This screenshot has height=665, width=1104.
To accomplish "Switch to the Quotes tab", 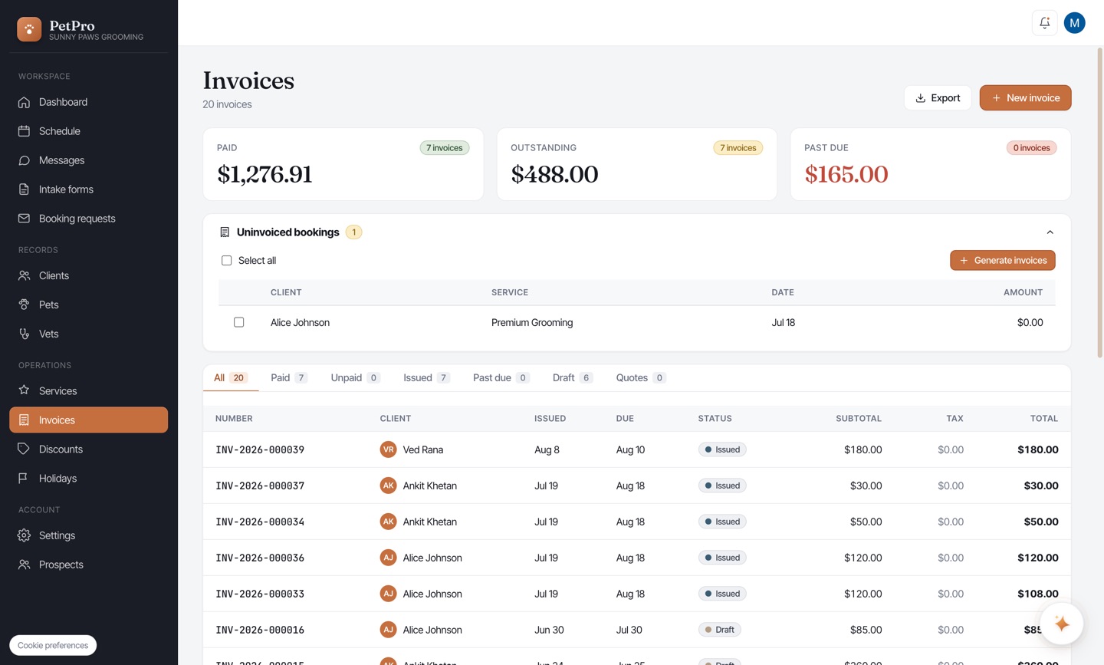I will (x=641, y=377).
